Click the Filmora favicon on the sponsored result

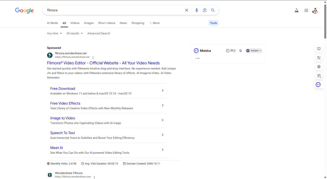click(50, 55)
